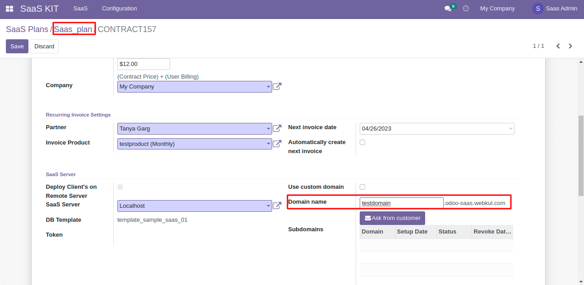Discard the changes

[x=44, y=47]
